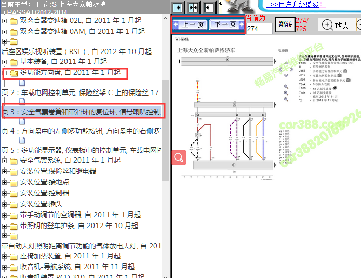Click the 跳转 jump button
Image resolution: width=361 pixels, height=278 pixels.
pos(286,24)
